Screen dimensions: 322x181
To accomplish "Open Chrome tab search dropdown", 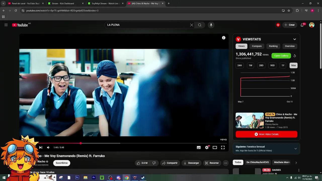I will 3,3.
